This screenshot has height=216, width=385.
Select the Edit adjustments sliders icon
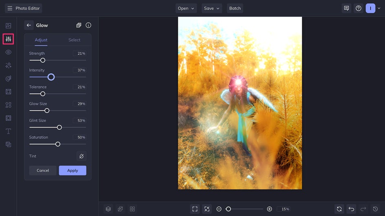point(8,39)
